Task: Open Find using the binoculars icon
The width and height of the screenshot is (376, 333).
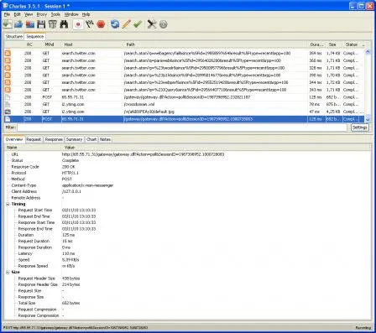Action: 64,24
